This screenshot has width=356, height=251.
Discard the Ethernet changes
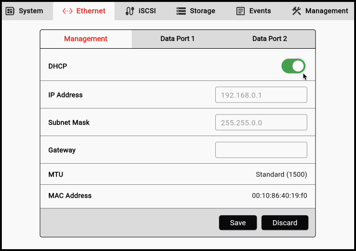coord(285,222)
